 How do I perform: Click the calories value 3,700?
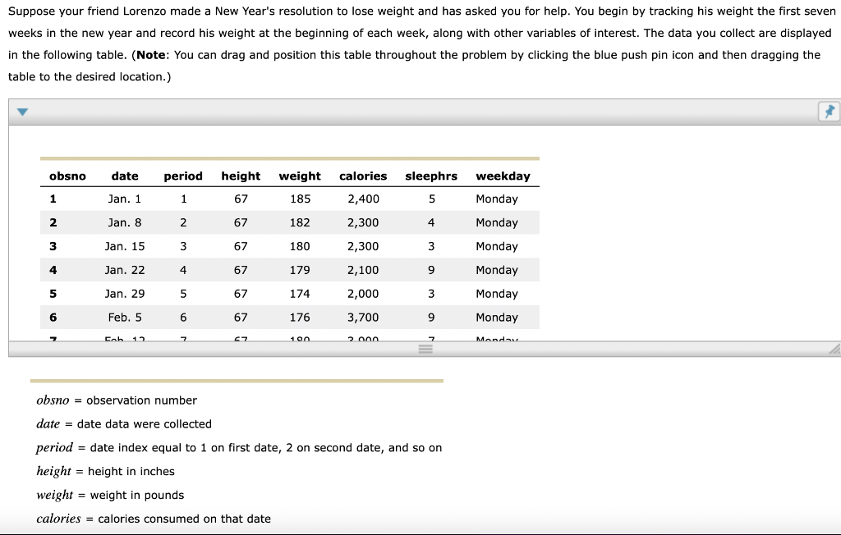pyautogui.click(x=363, y=317)
